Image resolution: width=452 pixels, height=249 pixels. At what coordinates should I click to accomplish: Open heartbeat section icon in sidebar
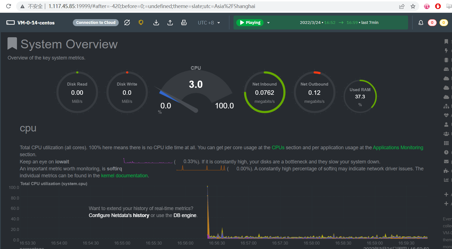pyautogui.click(x=446, y=115)
